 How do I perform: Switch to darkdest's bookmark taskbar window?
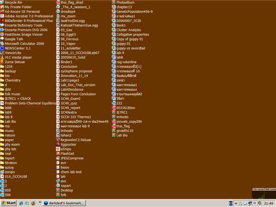coord(64,203)
